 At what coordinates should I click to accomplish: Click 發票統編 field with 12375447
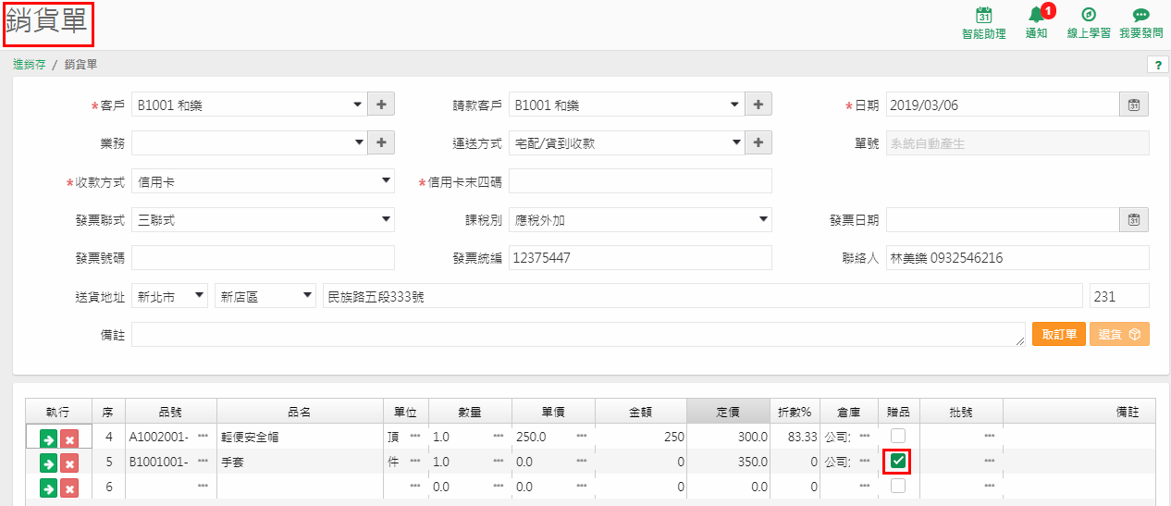[640, 257]
